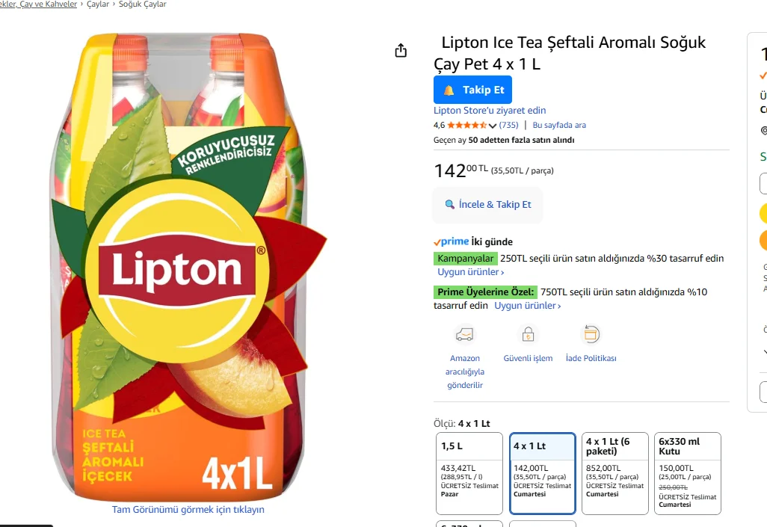
Task: Expand Uygun ürünler for Prime Üyelerine Özel offer
Action: [x=527, y=306]
